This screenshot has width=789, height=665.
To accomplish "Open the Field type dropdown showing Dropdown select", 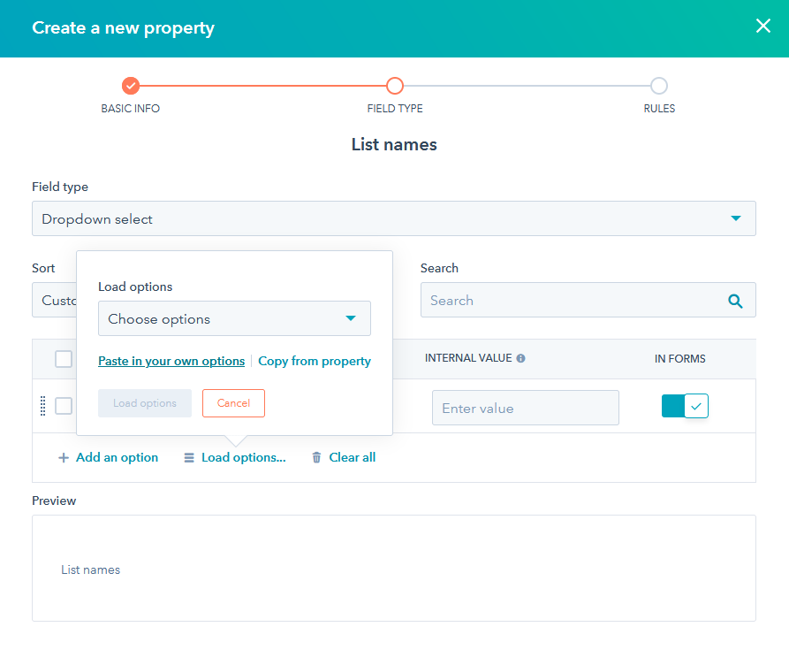I will tap(394, 218).
